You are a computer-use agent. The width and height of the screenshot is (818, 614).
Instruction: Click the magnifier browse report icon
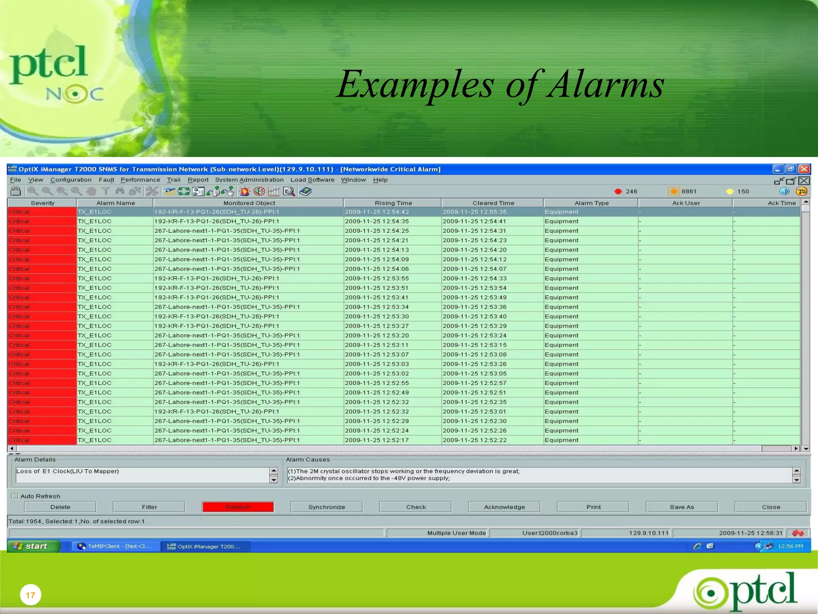[x=289, y=191]
